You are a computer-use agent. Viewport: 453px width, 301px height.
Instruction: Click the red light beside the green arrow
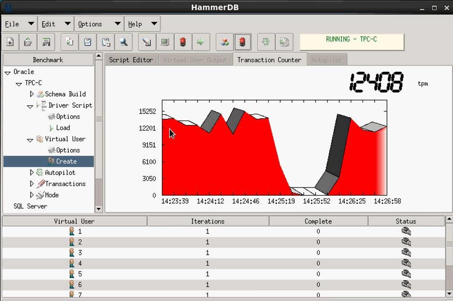[183, 42]
